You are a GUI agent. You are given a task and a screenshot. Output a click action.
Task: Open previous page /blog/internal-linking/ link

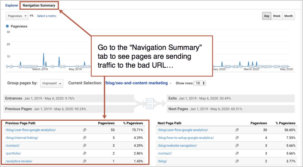click(22, 138)
